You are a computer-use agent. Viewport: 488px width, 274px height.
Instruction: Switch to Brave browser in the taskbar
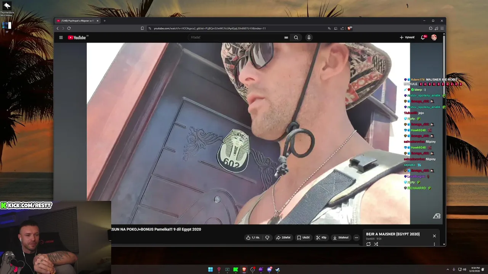point(244,269)
